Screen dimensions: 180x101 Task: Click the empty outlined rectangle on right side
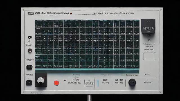point(149,56)
